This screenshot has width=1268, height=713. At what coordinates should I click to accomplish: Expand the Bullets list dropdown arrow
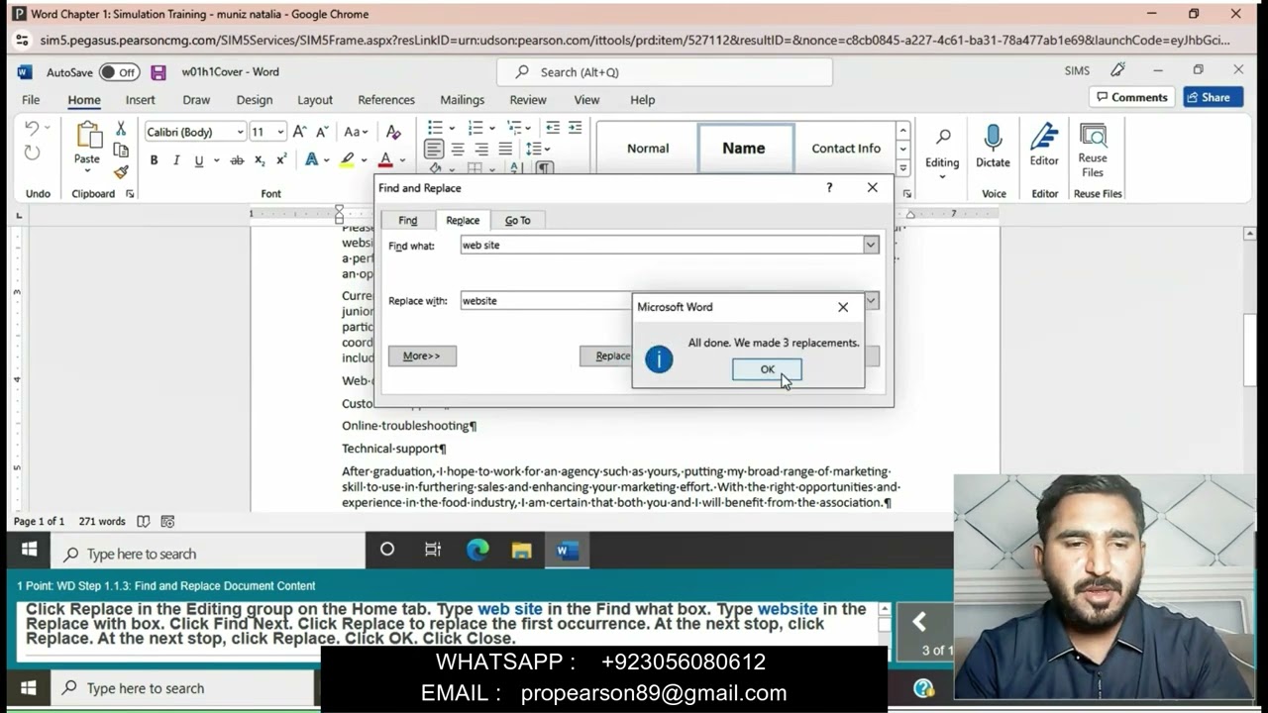(452, 128)
